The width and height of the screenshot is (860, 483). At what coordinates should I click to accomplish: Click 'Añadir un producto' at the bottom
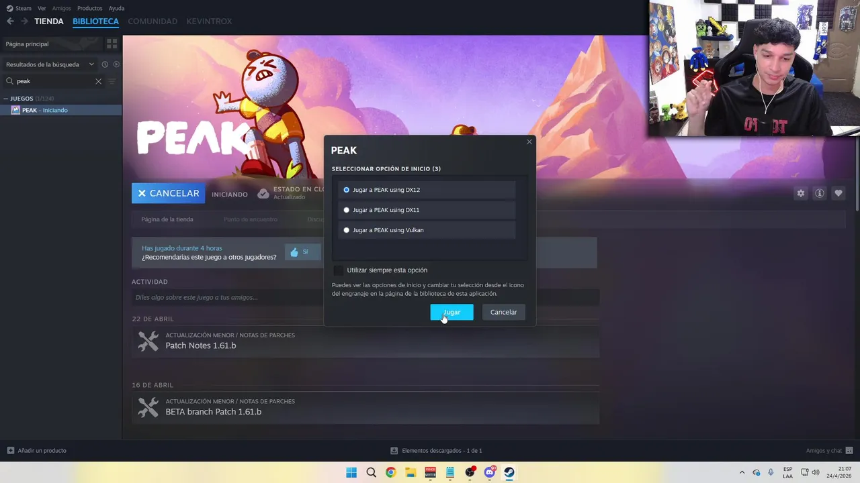coord(37,451)
